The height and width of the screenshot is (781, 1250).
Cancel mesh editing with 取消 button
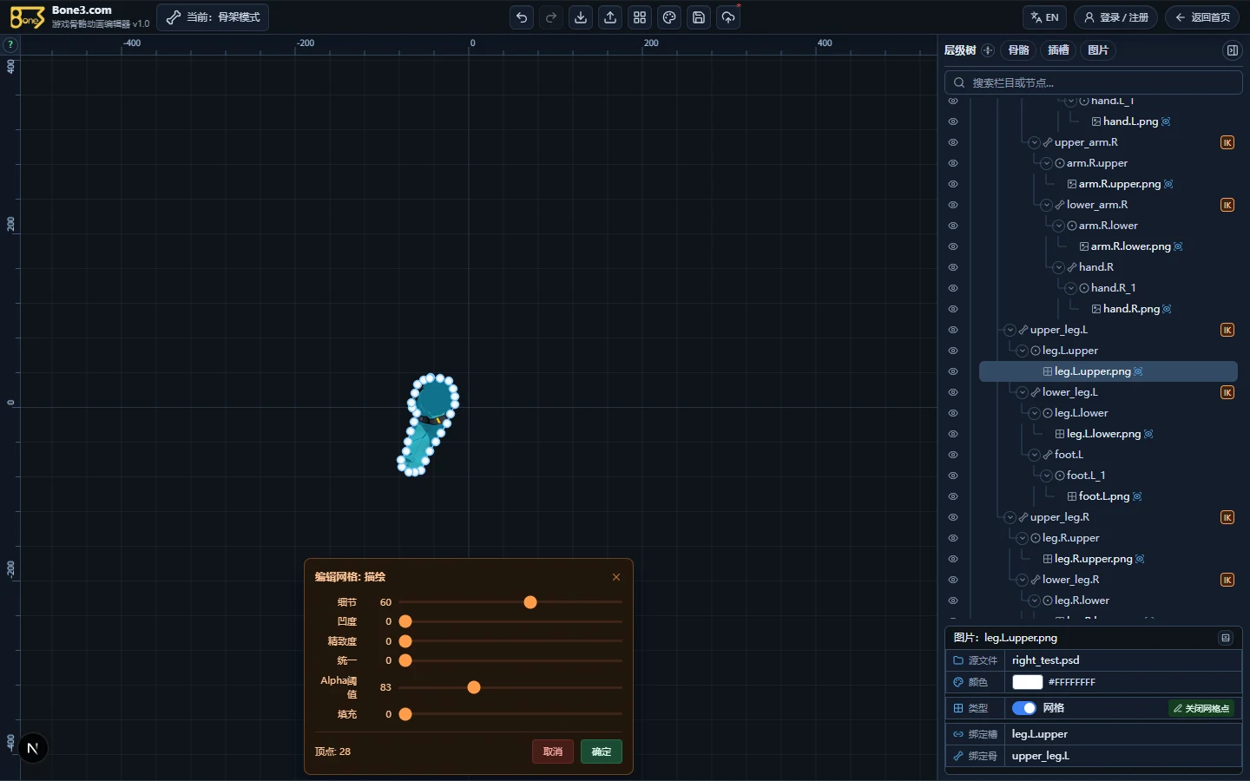[x=553, y=751]
